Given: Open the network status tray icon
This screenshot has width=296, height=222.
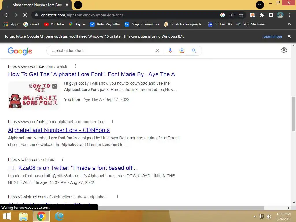Looking at the screenshot, I should coord(262,217).
